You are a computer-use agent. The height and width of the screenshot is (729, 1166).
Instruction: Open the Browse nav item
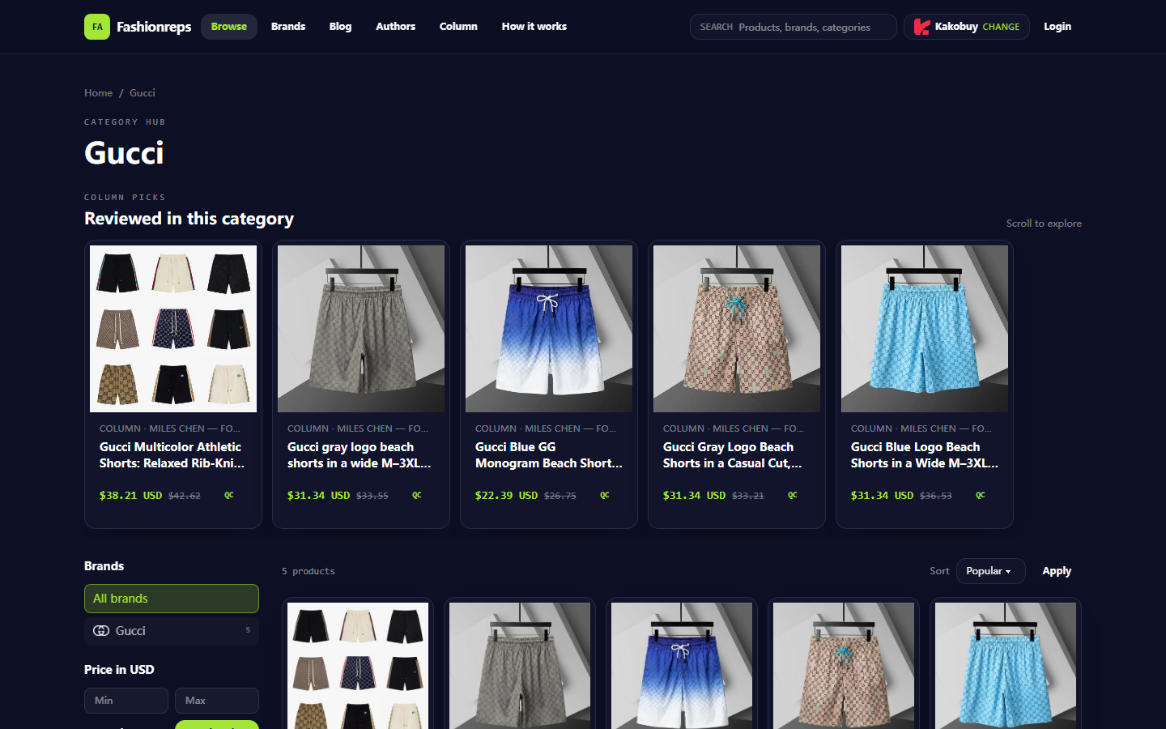[x=229, y=27]
